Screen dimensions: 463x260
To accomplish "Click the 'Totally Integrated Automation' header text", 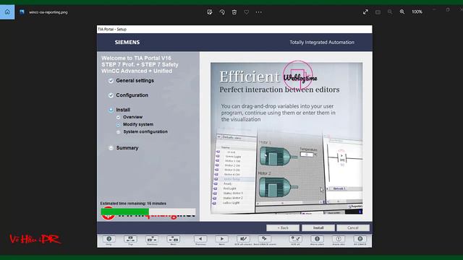I will (x=322, y=43).
